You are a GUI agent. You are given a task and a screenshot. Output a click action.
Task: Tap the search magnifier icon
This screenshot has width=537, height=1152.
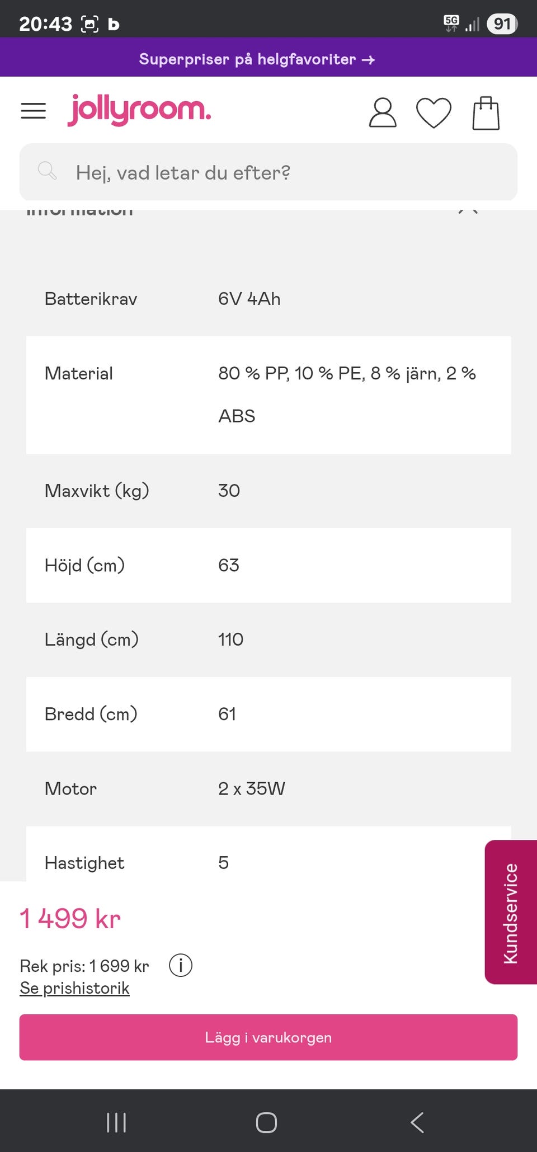point(47,171)
